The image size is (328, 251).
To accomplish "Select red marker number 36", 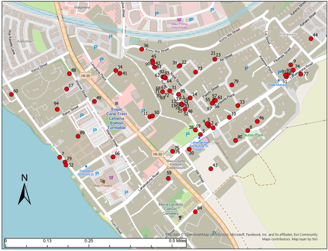I will [142, 49].
